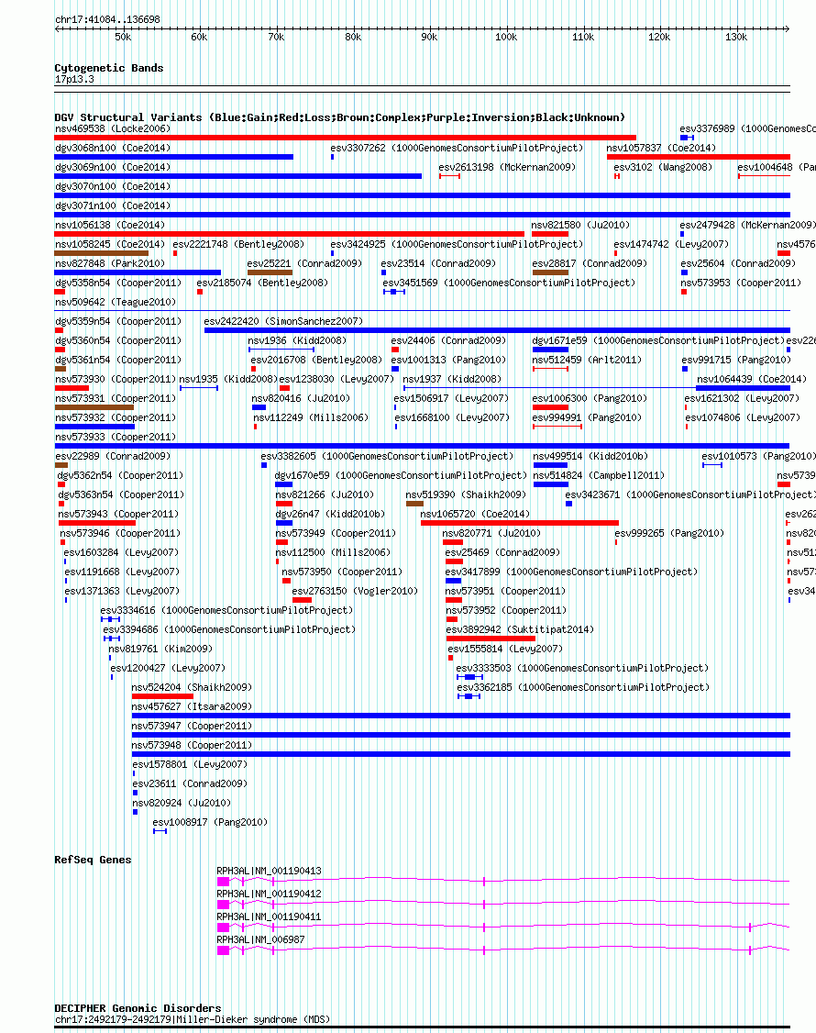Click the 130k ruler position
The height and width of the screenshot is (1033, 816).
click(736, 37)
